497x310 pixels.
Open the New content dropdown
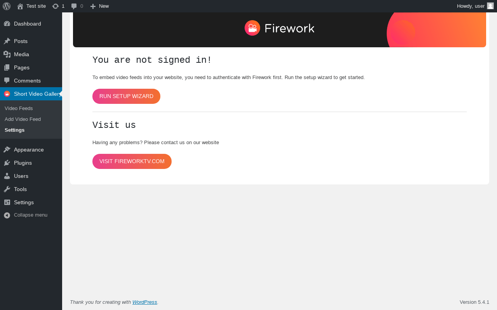click(x=99, y=6)
